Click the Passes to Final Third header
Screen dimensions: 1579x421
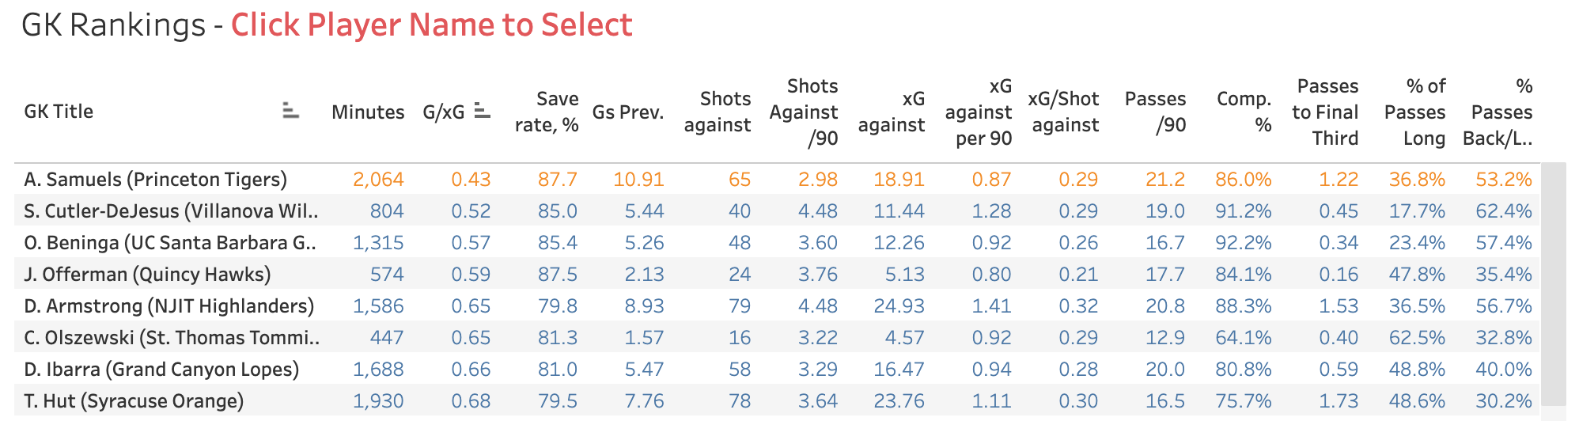tap(1326, 112)
